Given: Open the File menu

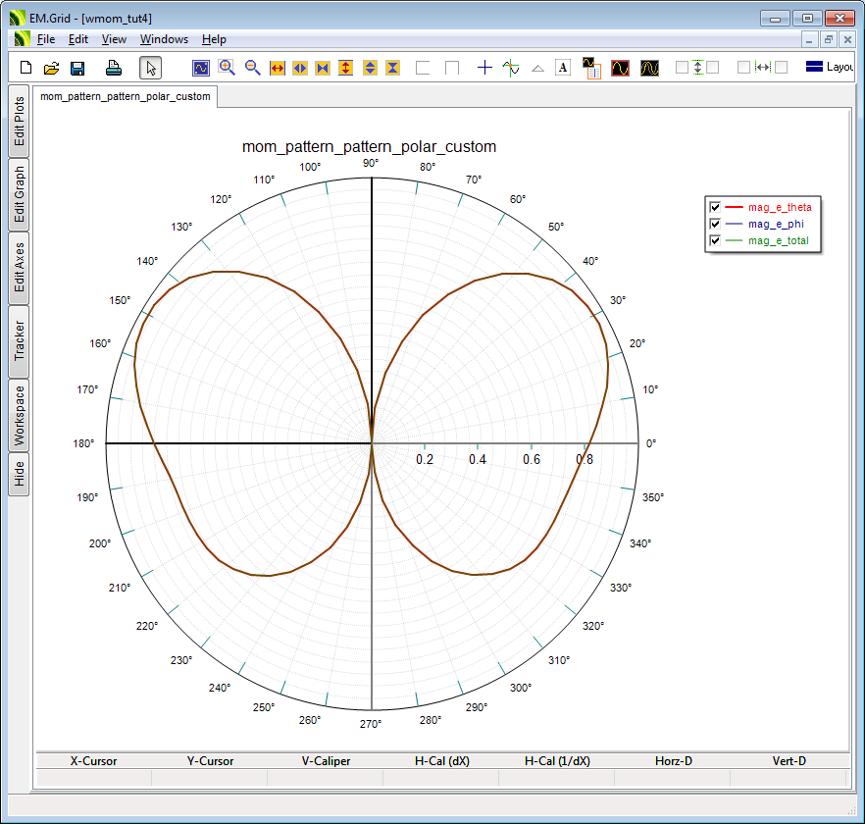Looking at the screenshot, I should tap(46, 39).
